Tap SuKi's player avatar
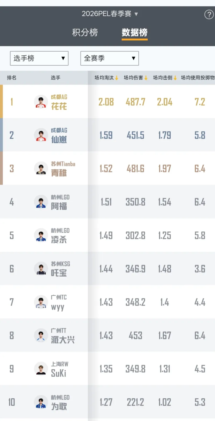This screenshot has width=215, height=421. pyautogui.click(x=41, y=369)
